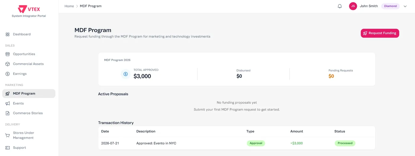Click "Submit your first MDF Program request" text
Screen dimensions: 415x156
click(x=237, y=110)
